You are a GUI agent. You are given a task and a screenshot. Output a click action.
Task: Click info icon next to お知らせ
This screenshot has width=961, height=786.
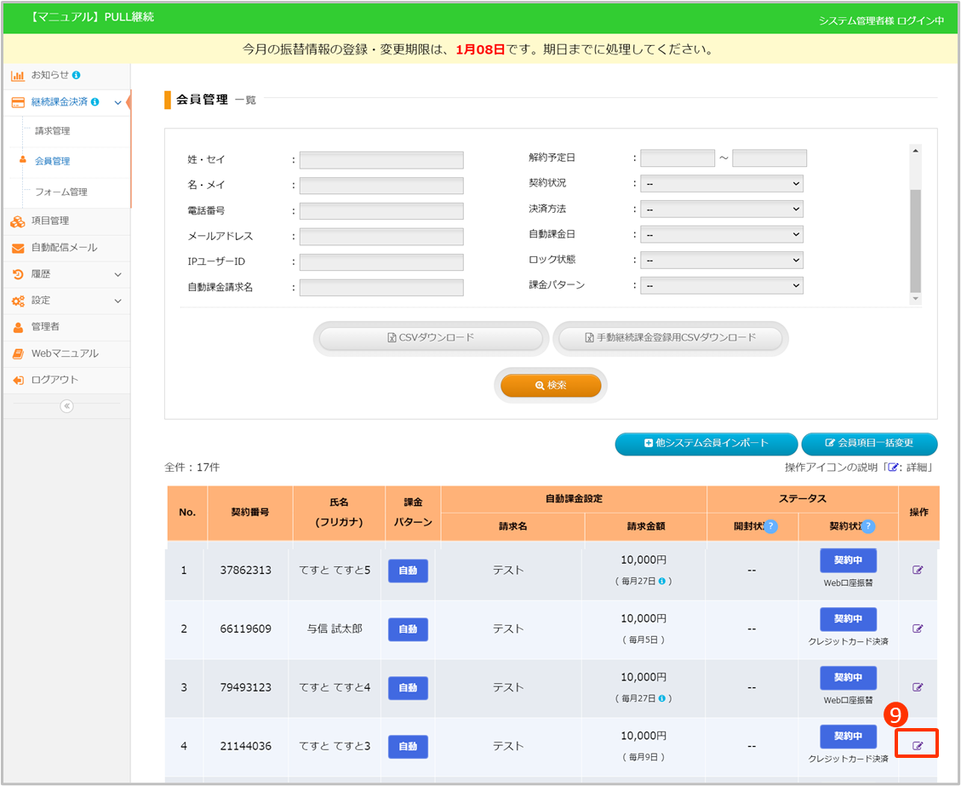pos(77,75)
